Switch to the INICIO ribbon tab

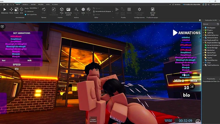18,4
